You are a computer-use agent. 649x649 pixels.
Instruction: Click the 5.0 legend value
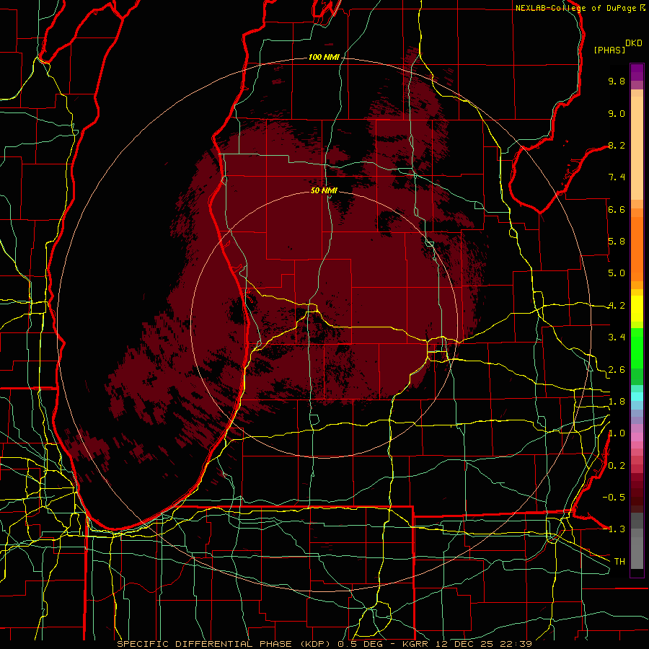[x=617, y=273]
